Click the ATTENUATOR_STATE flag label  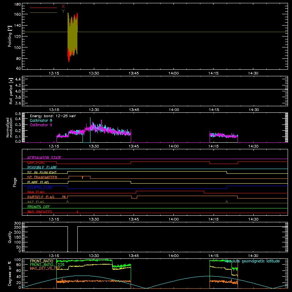44,158
